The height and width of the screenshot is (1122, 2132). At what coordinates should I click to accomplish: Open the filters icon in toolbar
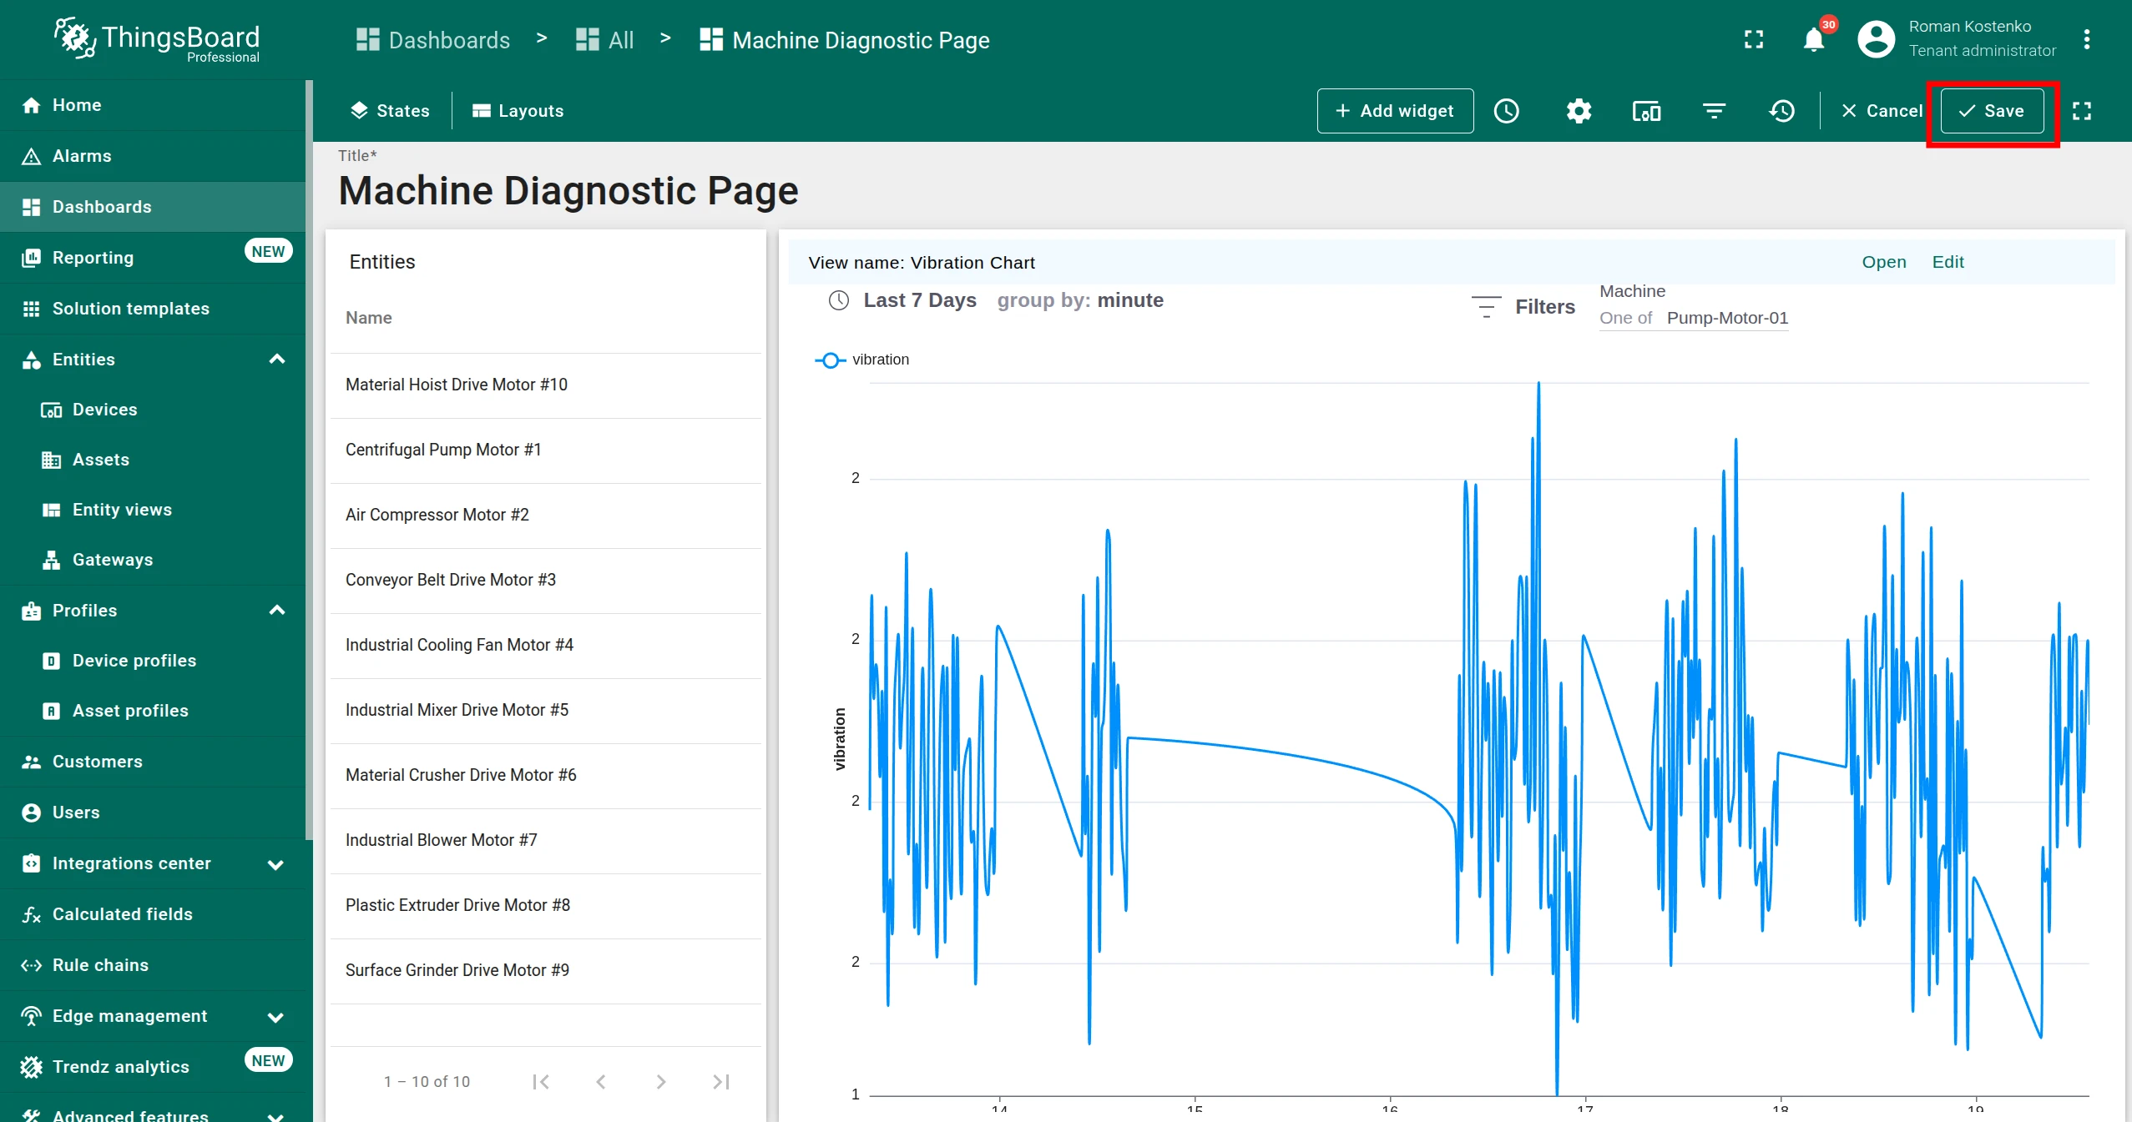point(1714,111)
